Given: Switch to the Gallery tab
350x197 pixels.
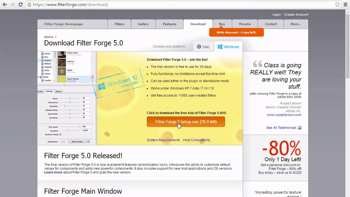Looking at the screenshot, I should pyautogui.click(x=143, y=24).
